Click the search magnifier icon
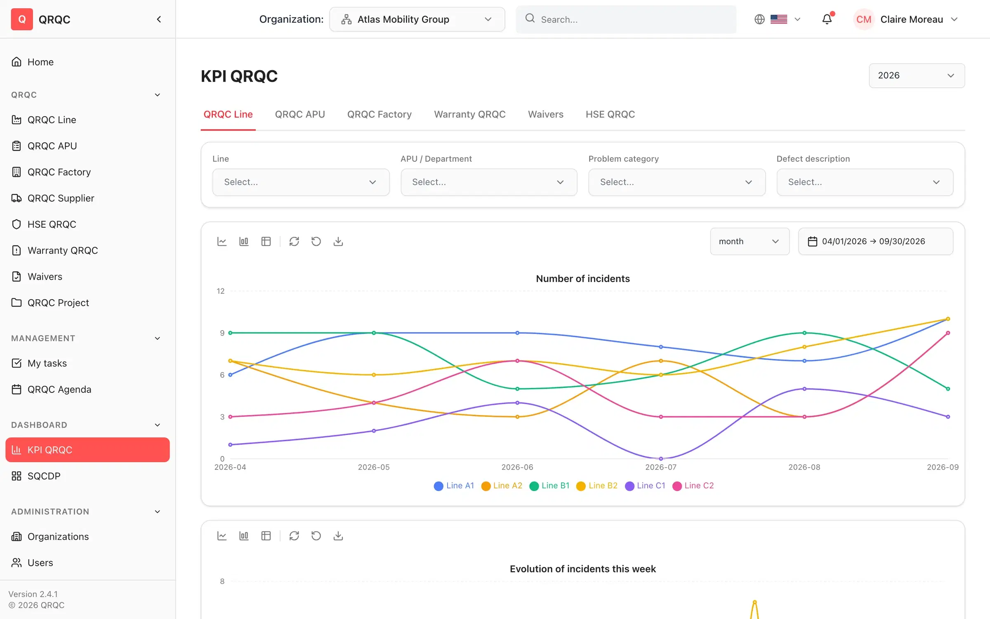This screenshot has width=990, height=619. point(530,18)
